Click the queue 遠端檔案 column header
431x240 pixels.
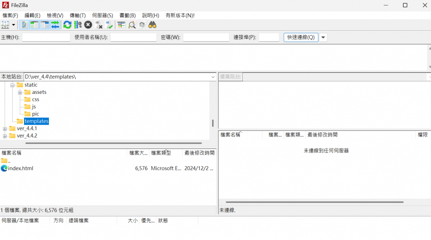point(91,221)
